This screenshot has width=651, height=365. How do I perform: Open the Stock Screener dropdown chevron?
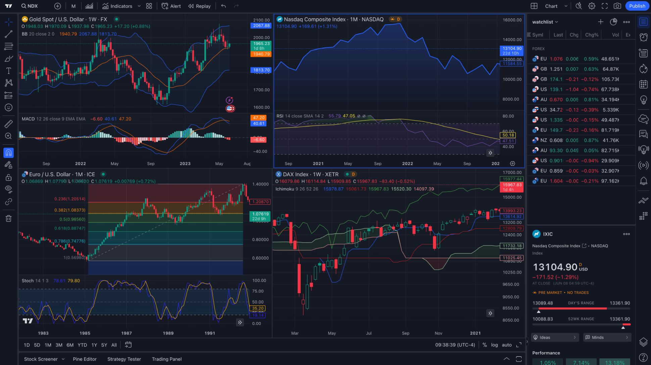pyautogui.click(x=63, y=359)
